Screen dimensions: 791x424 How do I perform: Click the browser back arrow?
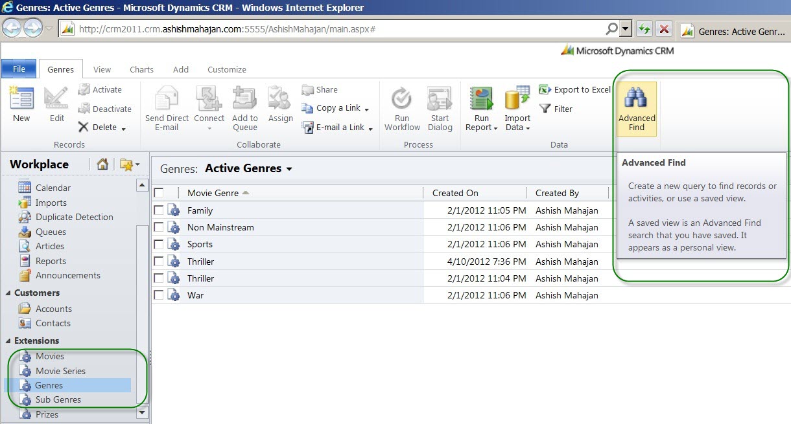tap(13, 28)
